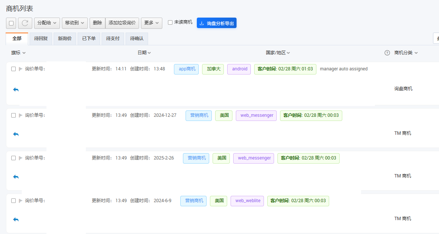Click the android tag in the first row
Screen dimensions: 439x234
coord(239,69)
